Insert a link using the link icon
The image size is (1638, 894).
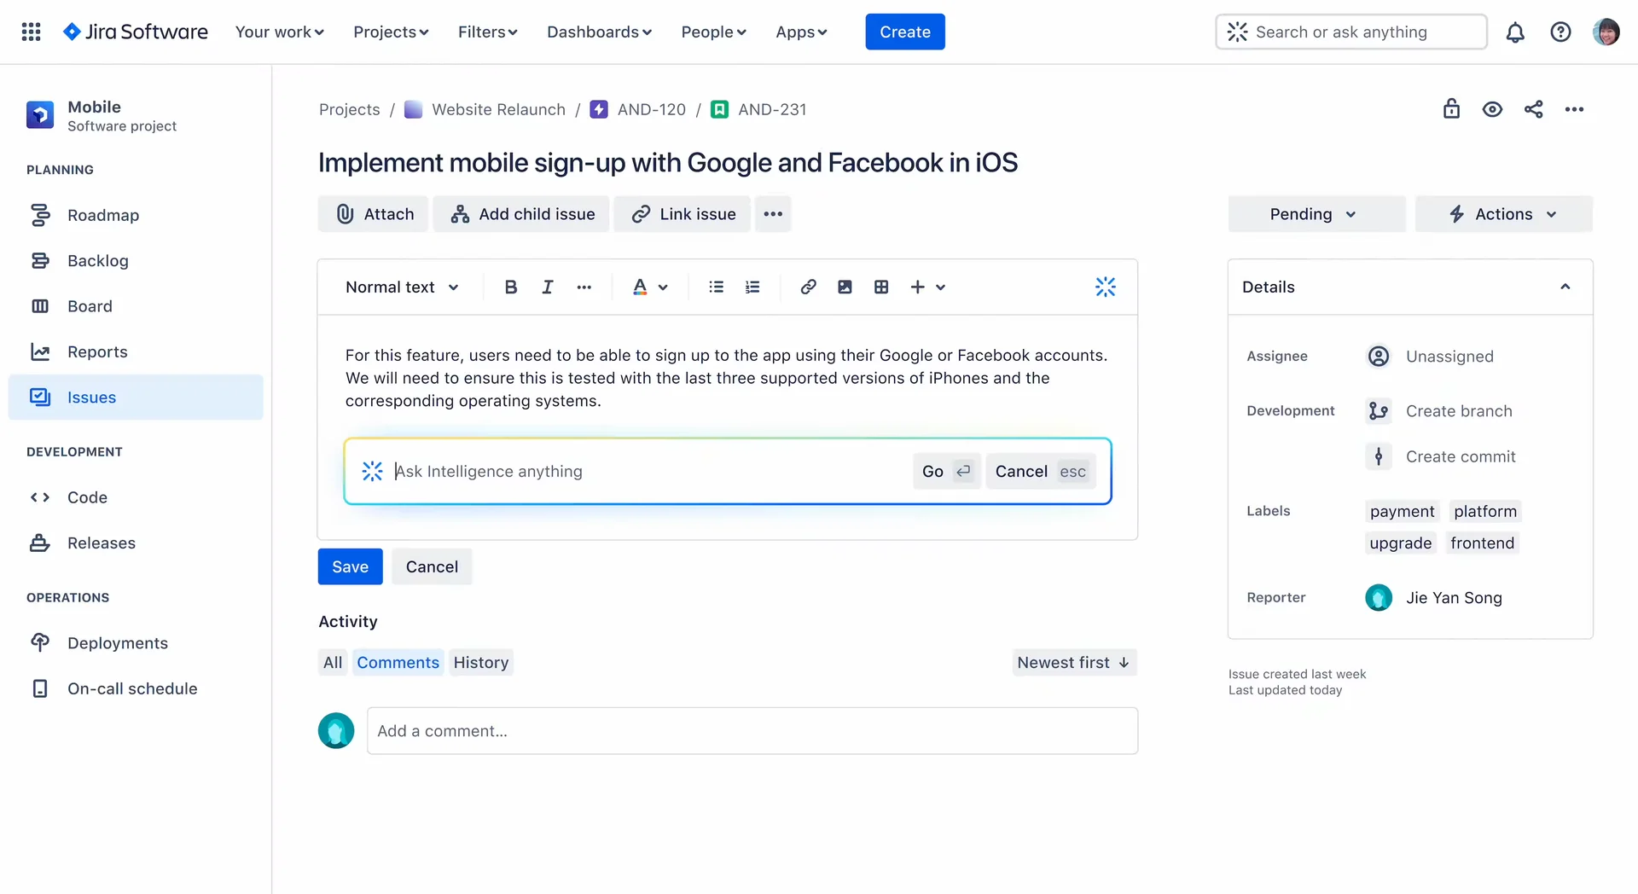pyautogui.click(x=808, y=287)
